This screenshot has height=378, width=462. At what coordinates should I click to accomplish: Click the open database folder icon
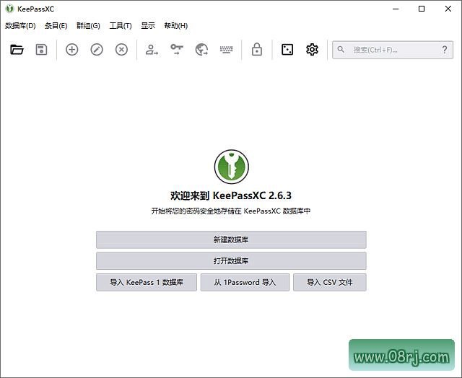17,50
